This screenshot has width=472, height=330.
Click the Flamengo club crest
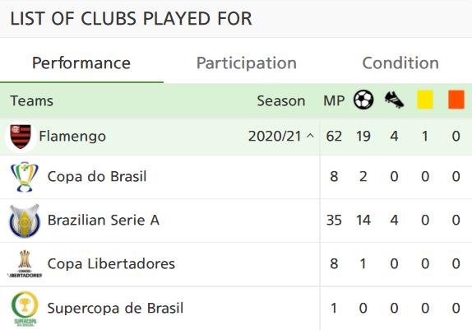[21, 137]
